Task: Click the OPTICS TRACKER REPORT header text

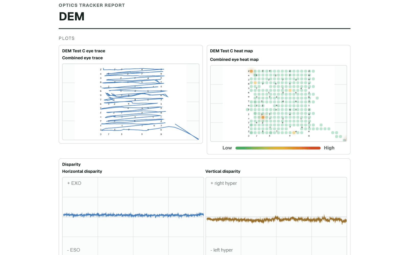Action: pyautogui.click(x=92, y=5)
